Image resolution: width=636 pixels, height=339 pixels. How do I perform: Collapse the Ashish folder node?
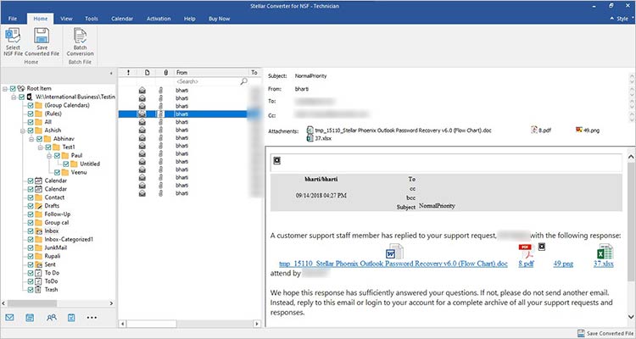point(23,131)
